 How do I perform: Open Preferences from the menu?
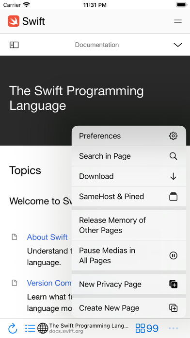tap(129, 136)
